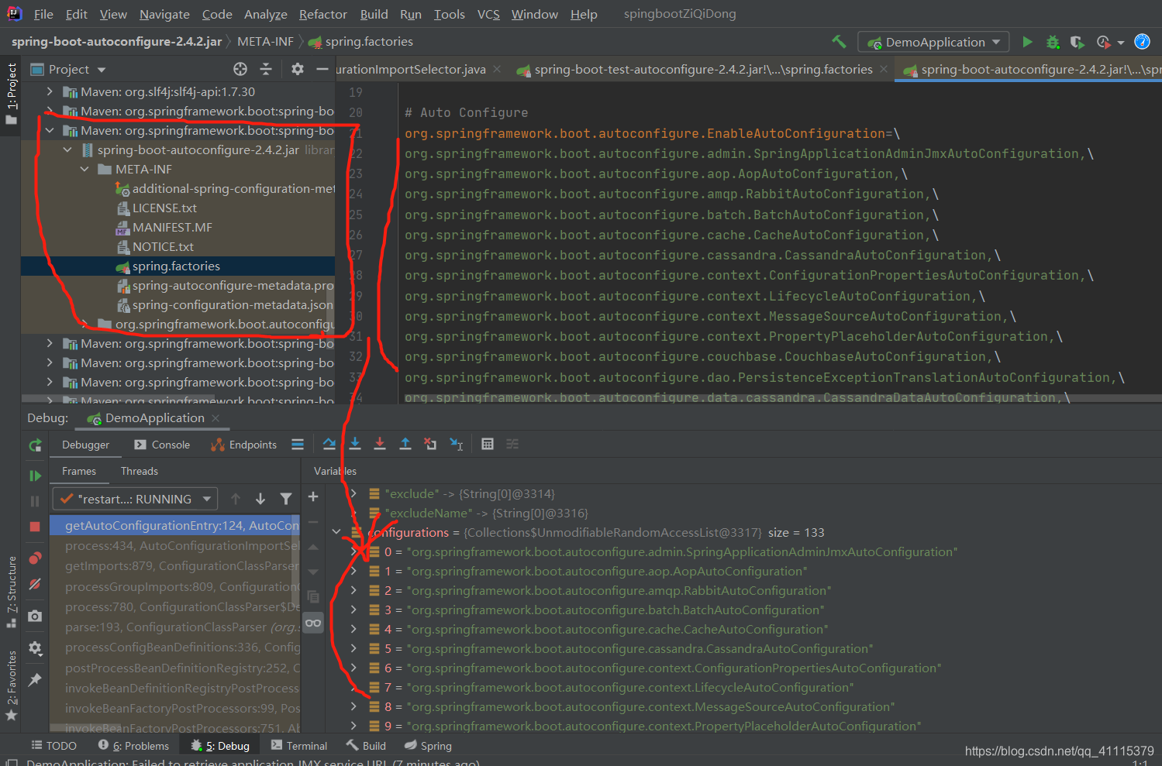
Task: Expand the Maven org.slf4j:slf4j-api node
Action: [50, 91]
